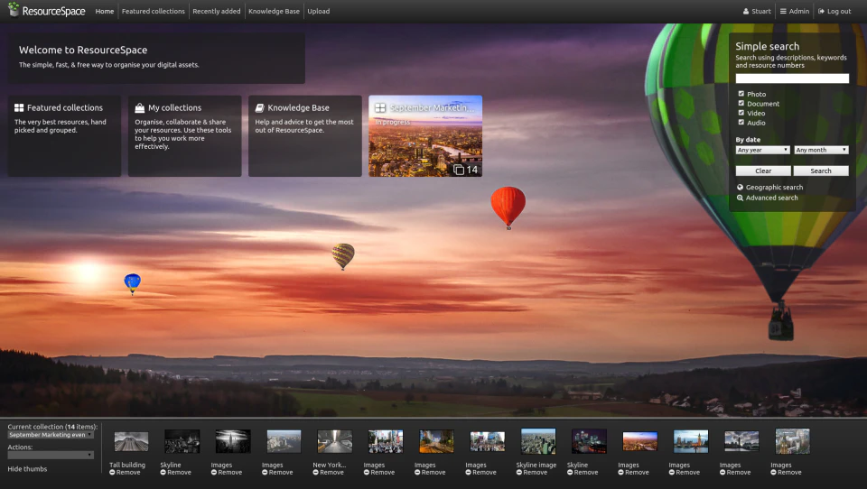The height and width of the screenshot is (489, 867).
Task: Open the Admin menu icon
Action: click(783, 11)
